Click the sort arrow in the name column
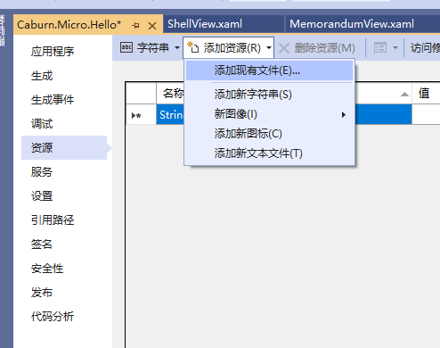This screenshot has height=348, width=440. (x=404, y=95)
